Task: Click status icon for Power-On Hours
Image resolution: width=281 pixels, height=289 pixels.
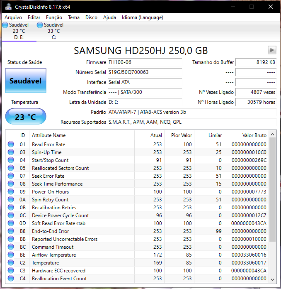Action: (11, 191)
